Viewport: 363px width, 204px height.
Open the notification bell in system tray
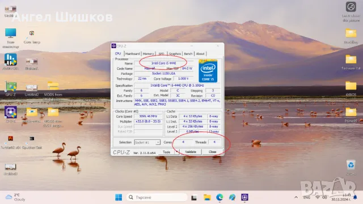pos(355,197)
